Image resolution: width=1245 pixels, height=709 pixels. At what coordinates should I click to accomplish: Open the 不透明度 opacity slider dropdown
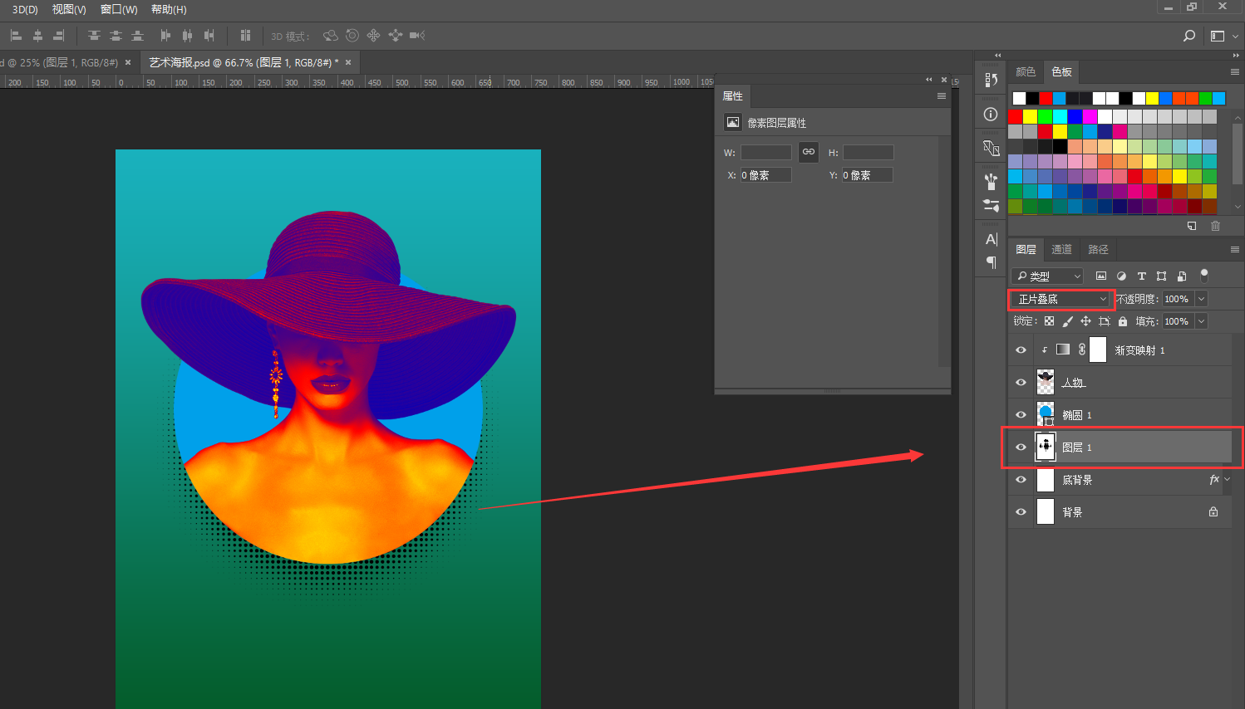pyautogui.click(x=1202, y=299)
